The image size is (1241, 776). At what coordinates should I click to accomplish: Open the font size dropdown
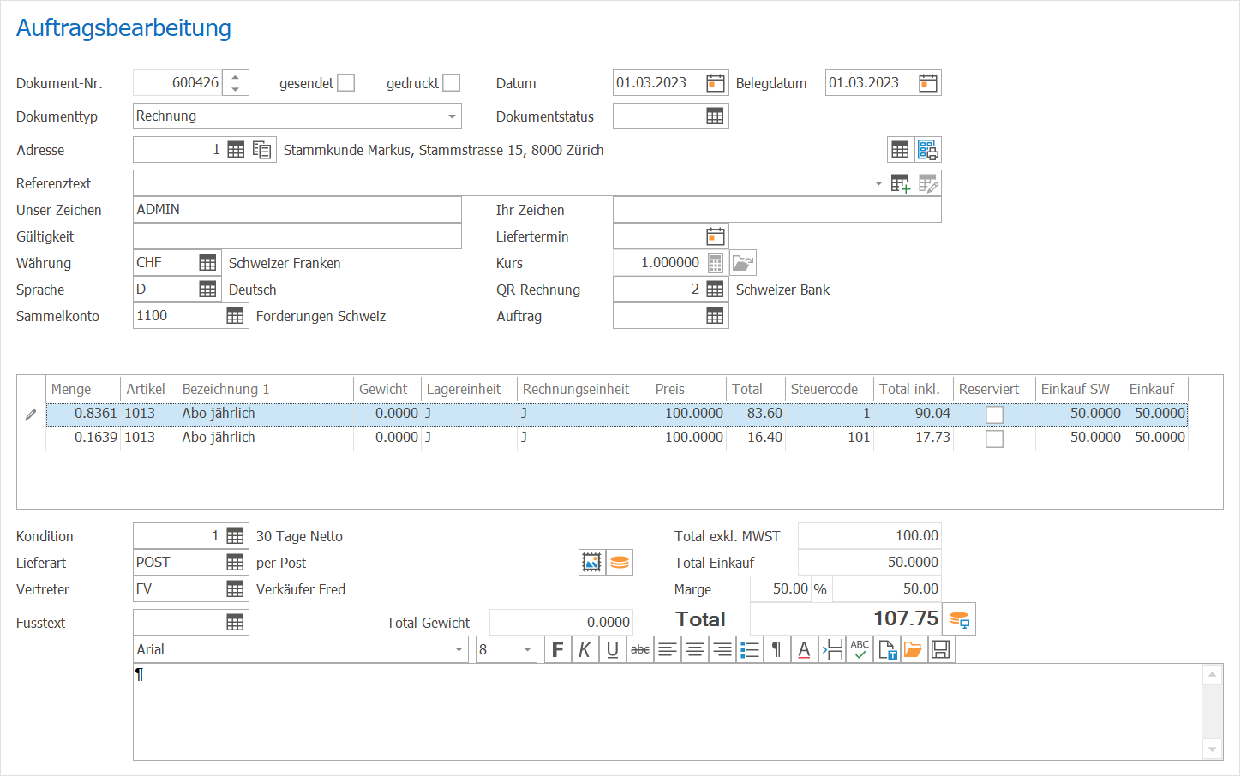pos(527,649)
